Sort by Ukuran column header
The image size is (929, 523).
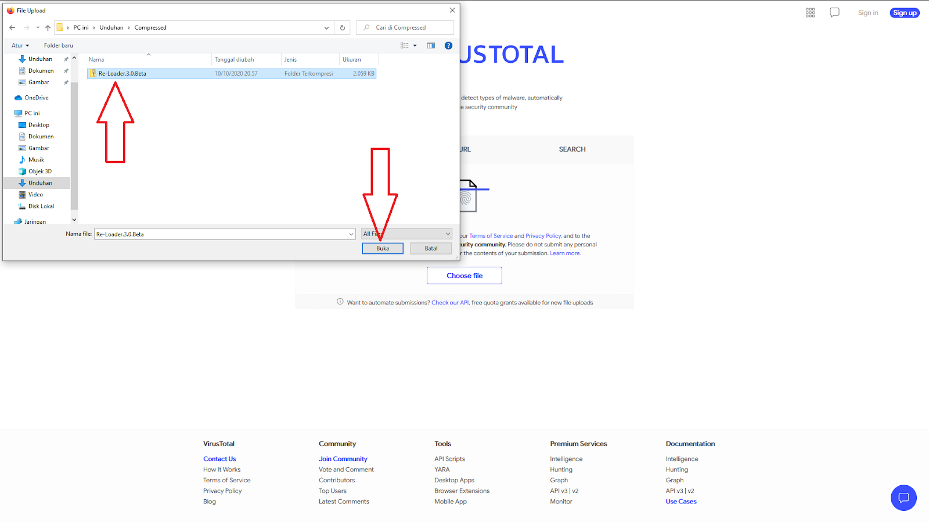click(358, 59)
